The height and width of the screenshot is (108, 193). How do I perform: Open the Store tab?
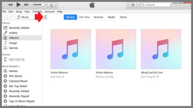(123, 17)
